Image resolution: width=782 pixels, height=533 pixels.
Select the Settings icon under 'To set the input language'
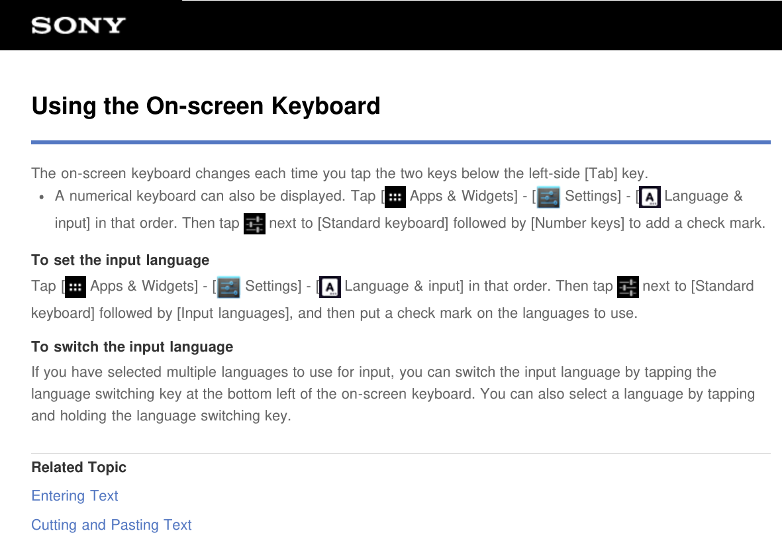[228, 286]
